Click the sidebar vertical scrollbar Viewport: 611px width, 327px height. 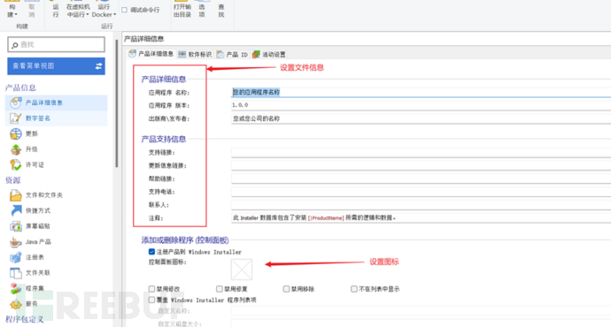pyautogui.click(x=117, y=103)
